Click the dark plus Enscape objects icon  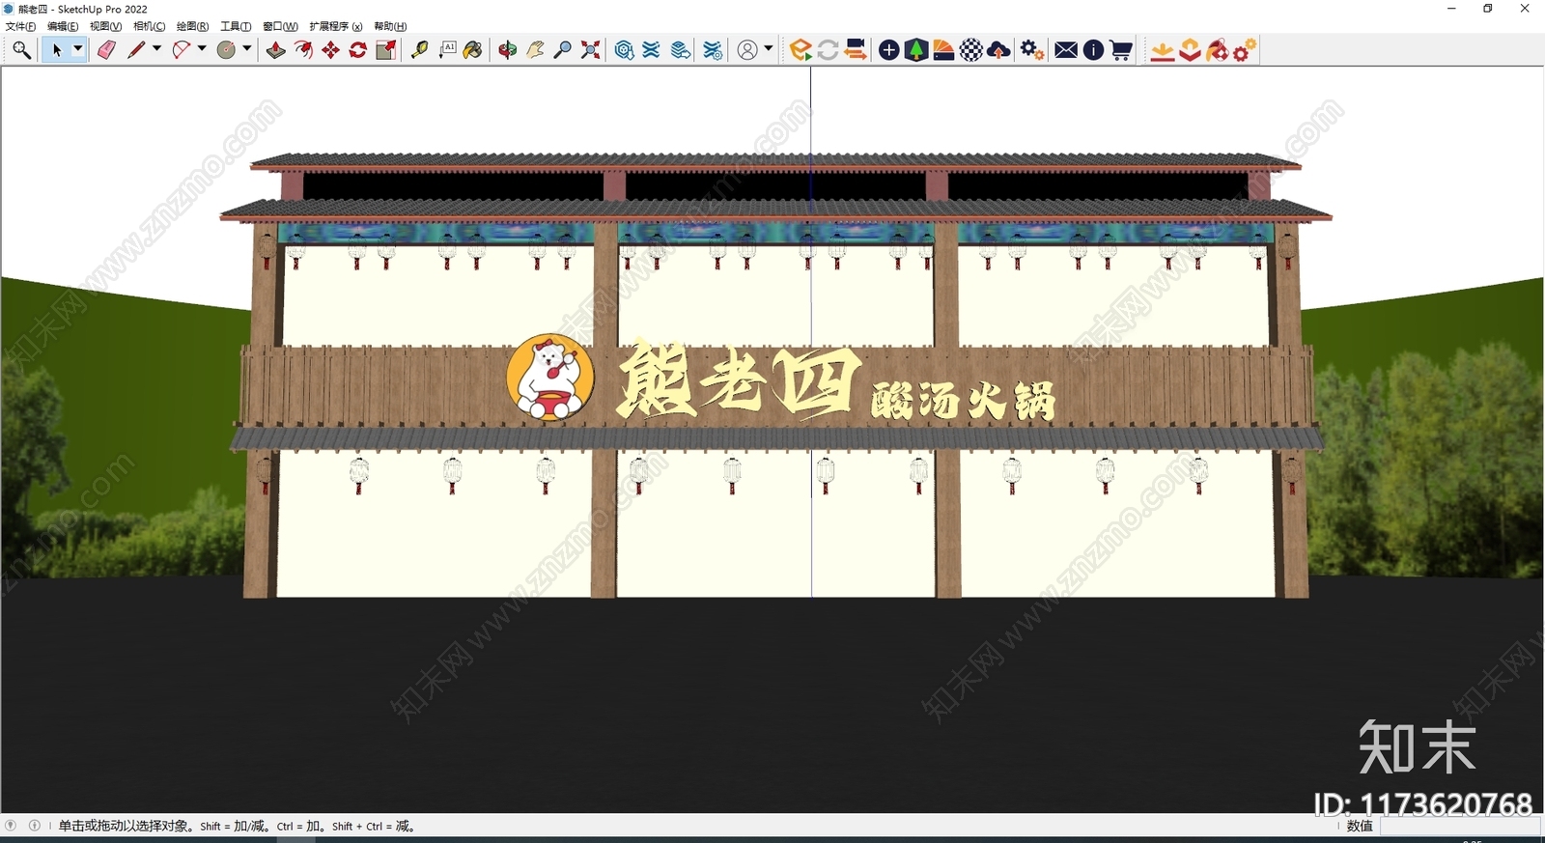(x=889, y=50)
